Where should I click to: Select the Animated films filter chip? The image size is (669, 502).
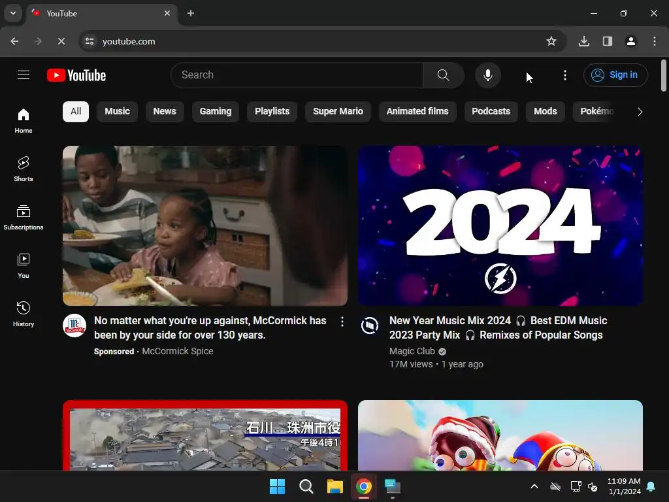pyautogui.click(x=417, y=111)
